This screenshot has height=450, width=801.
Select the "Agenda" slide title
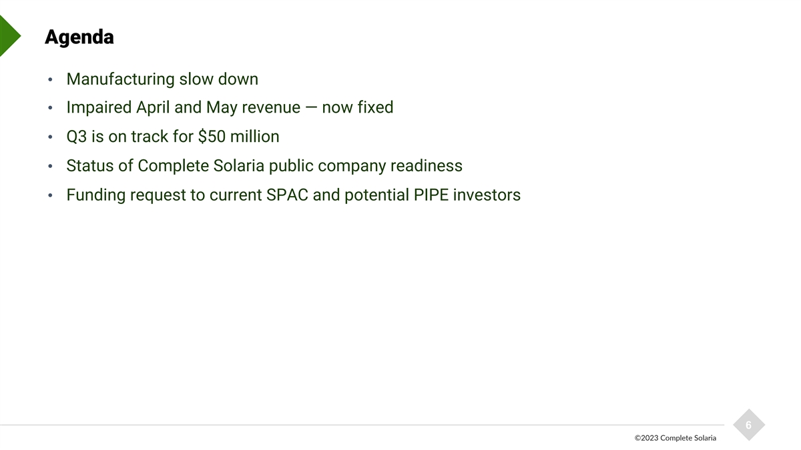click(79, 37)
